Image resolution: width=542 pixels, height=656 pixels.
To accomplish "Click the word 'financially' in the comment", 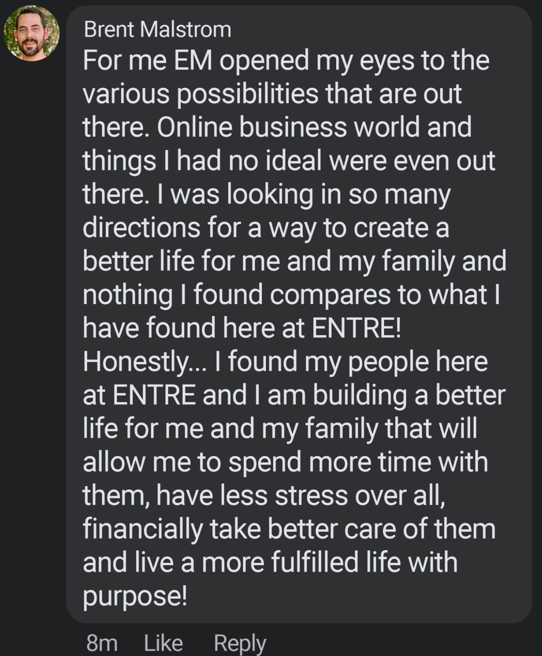I will 142,529.
